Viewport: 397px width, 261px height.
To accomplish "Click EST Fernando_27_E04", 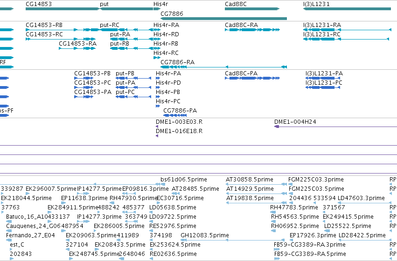I will click(8, 240).
